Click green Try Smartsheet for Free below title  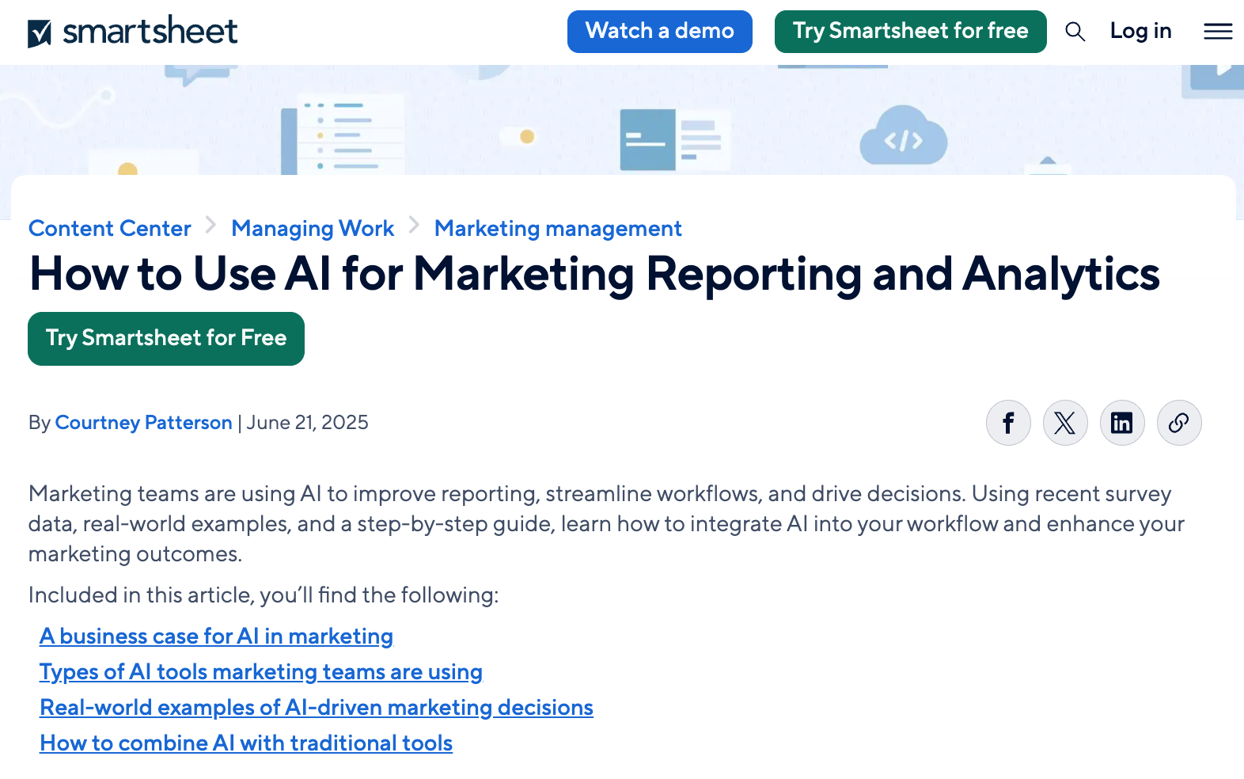tap(166, 339)
